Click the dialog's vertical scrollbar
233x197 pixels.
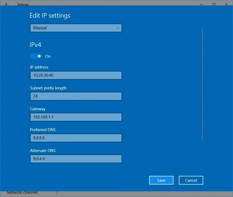pyautogui.click(x=202, y=84)
